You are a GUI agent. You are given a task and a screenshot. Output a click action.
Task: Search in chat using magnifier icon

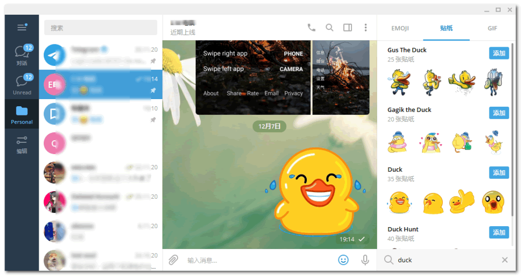point(330,27)
